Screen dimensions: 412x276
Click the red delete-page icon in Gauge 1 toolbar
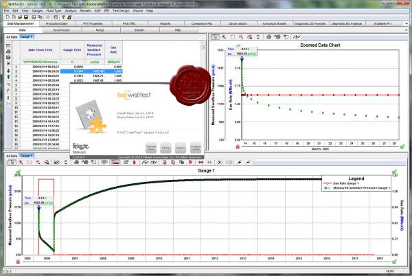[x=190, y=162]
